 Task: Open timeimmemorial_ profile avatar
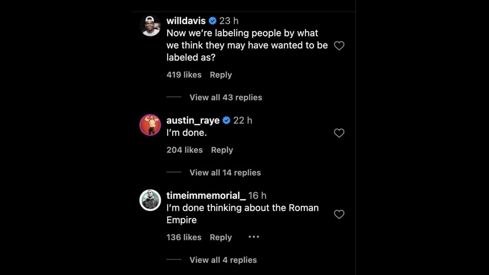tap(150, 200)
